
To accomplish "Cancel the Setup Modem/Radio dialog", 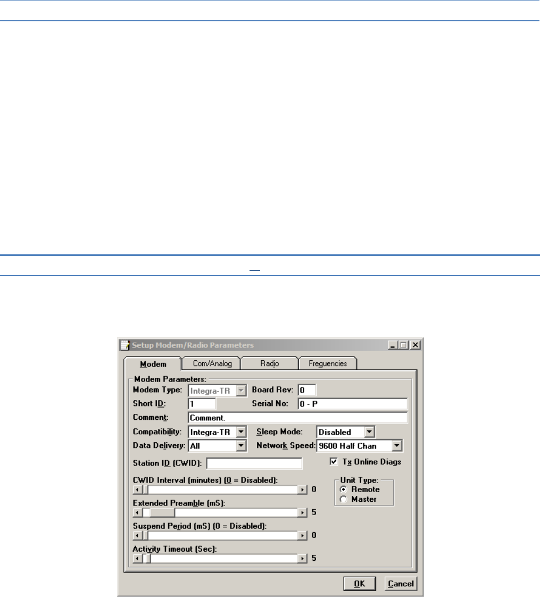I will pos(401,583).
